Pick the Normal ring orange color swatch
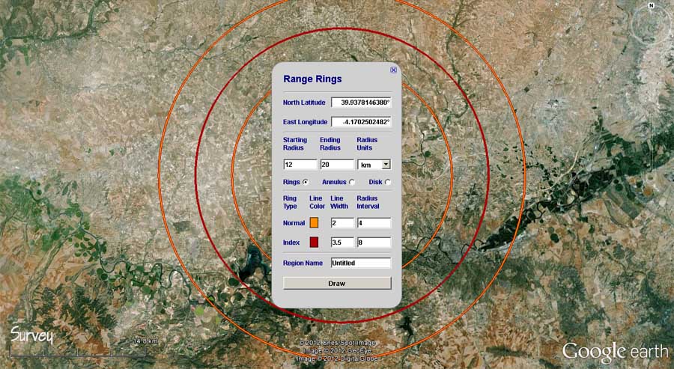The height and width of the screenshot is (369, 674). (315, 223)
